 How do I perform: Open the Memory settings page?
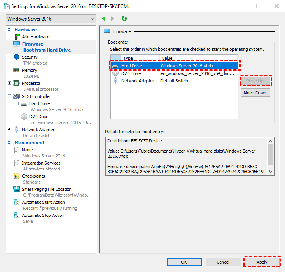pyautogui.click(x=29, y=70)
